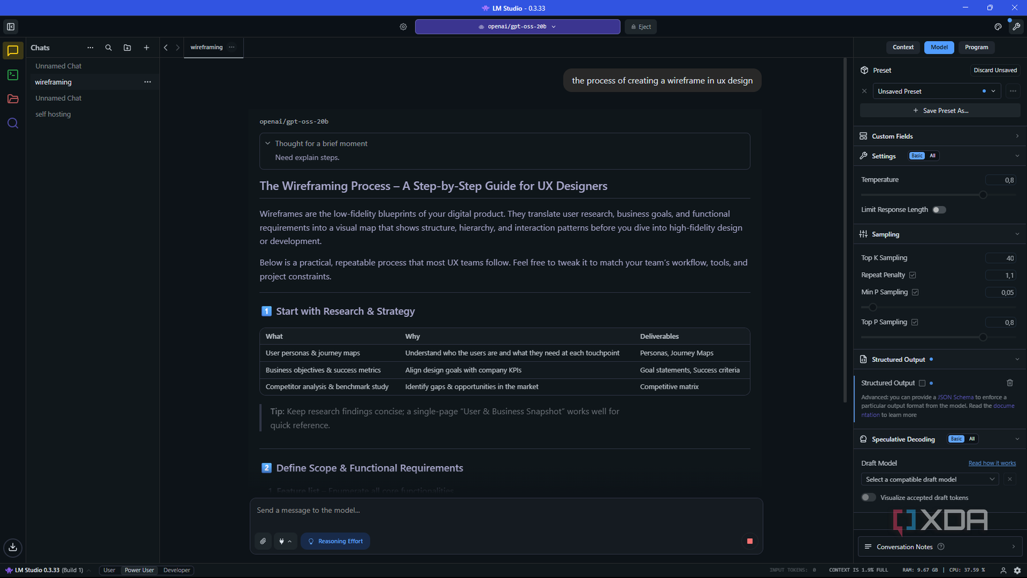Viewport: 1027px width, 578px height.
Task: Switch to the Program tab
Action: pos(976,47)
